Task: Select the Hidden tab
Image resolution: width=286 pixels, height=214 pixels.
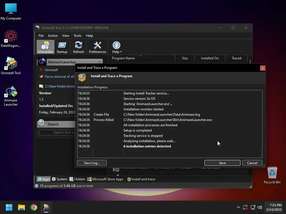Action: pos(77,179)
